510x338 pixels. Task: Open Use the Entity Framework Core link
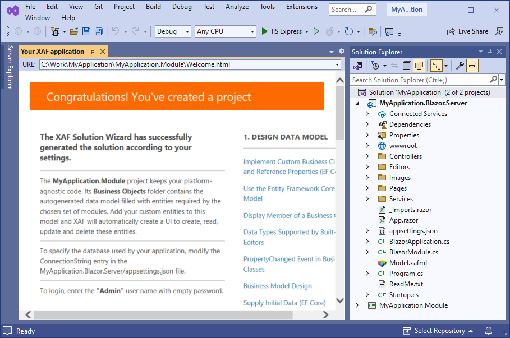(289, 193)
